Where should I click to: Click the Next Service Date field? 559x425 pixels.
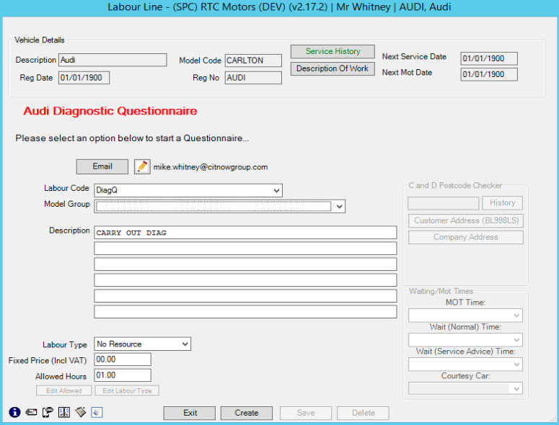(489, 58)
